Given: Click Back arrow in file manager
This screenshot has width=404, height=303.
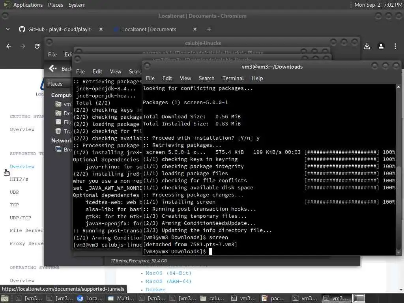Looking at the screenshot, I should point(52,68).
